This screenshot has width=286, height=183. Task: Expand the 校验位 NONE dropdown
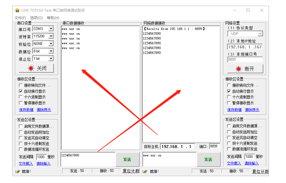pyautogui.click(x=51, y=44)
